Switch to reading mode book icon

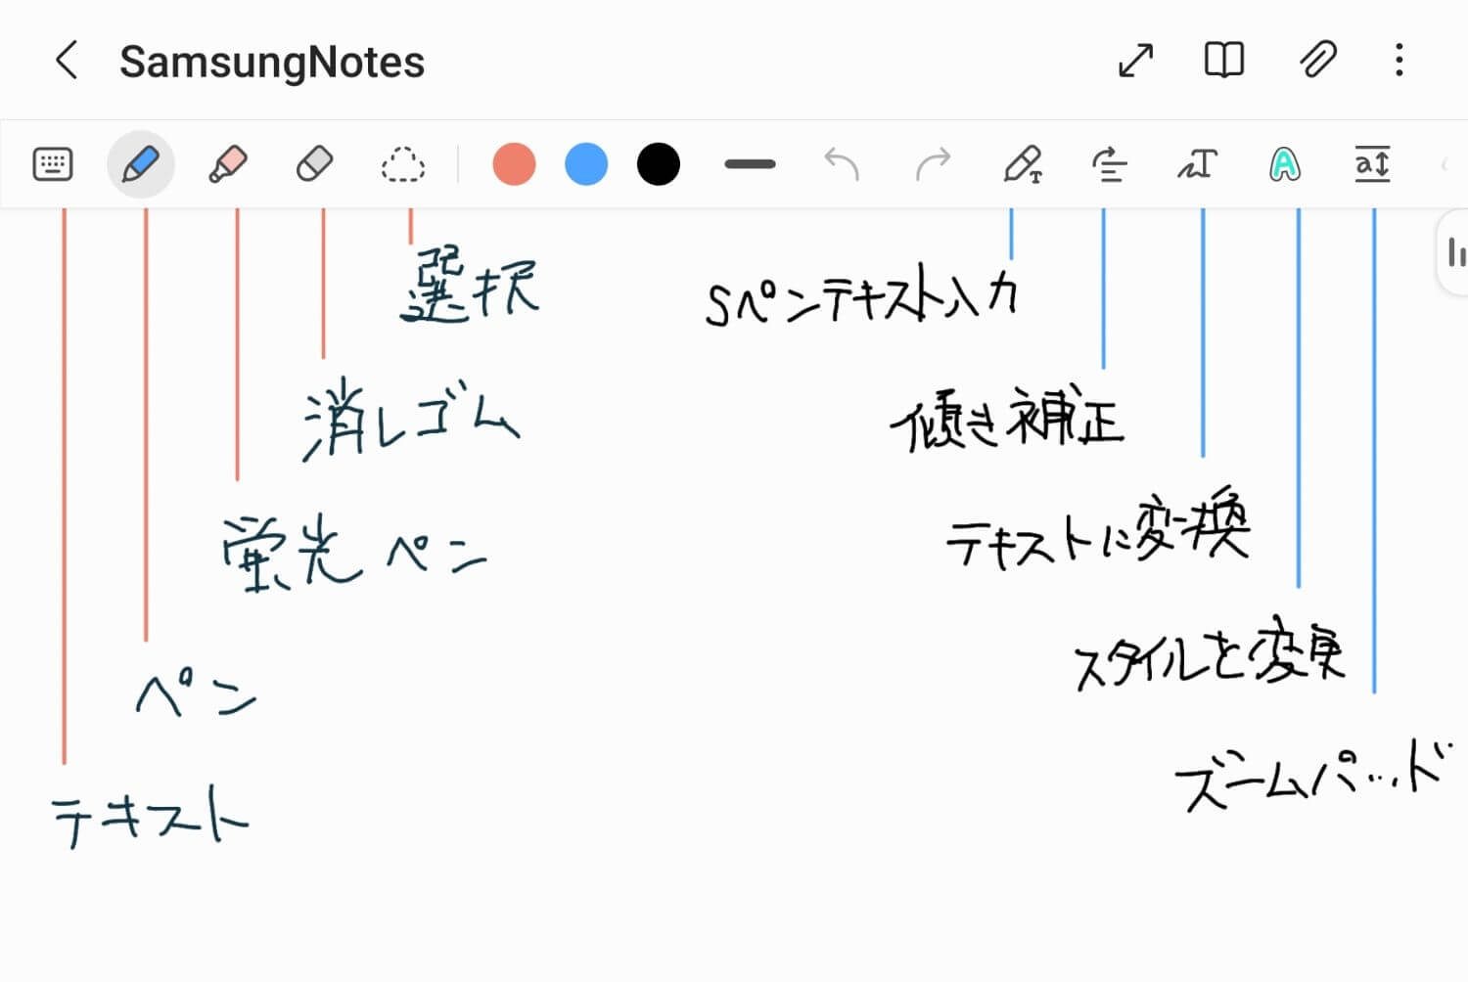(1223, 61)
